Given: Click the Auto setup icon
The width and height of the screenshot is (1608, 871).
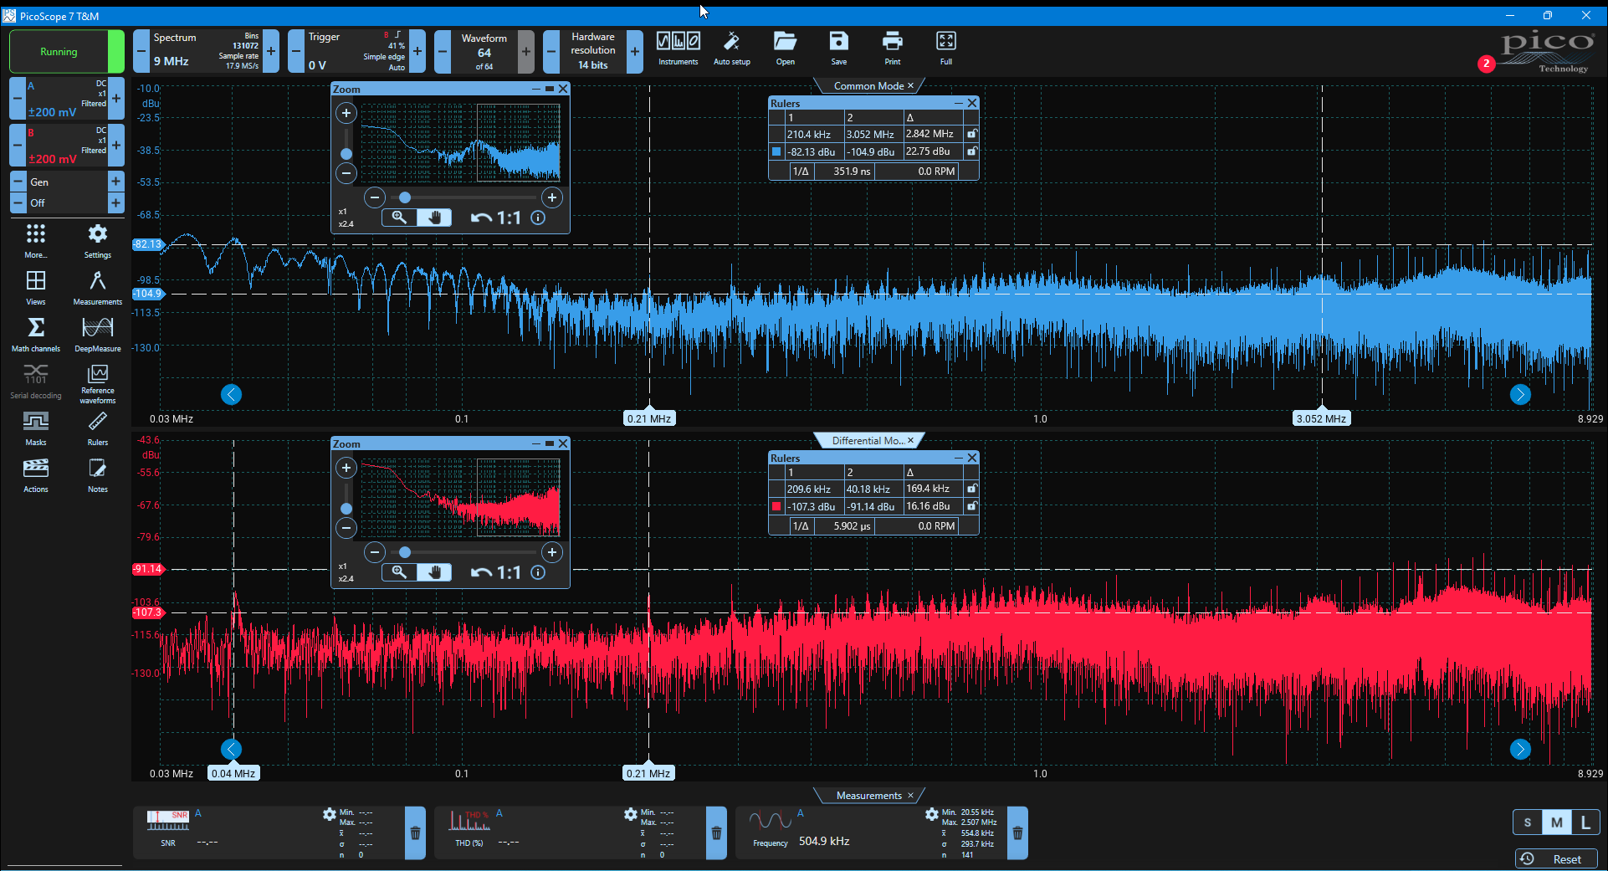Looking at the screenshot, I should pos(731,49).
